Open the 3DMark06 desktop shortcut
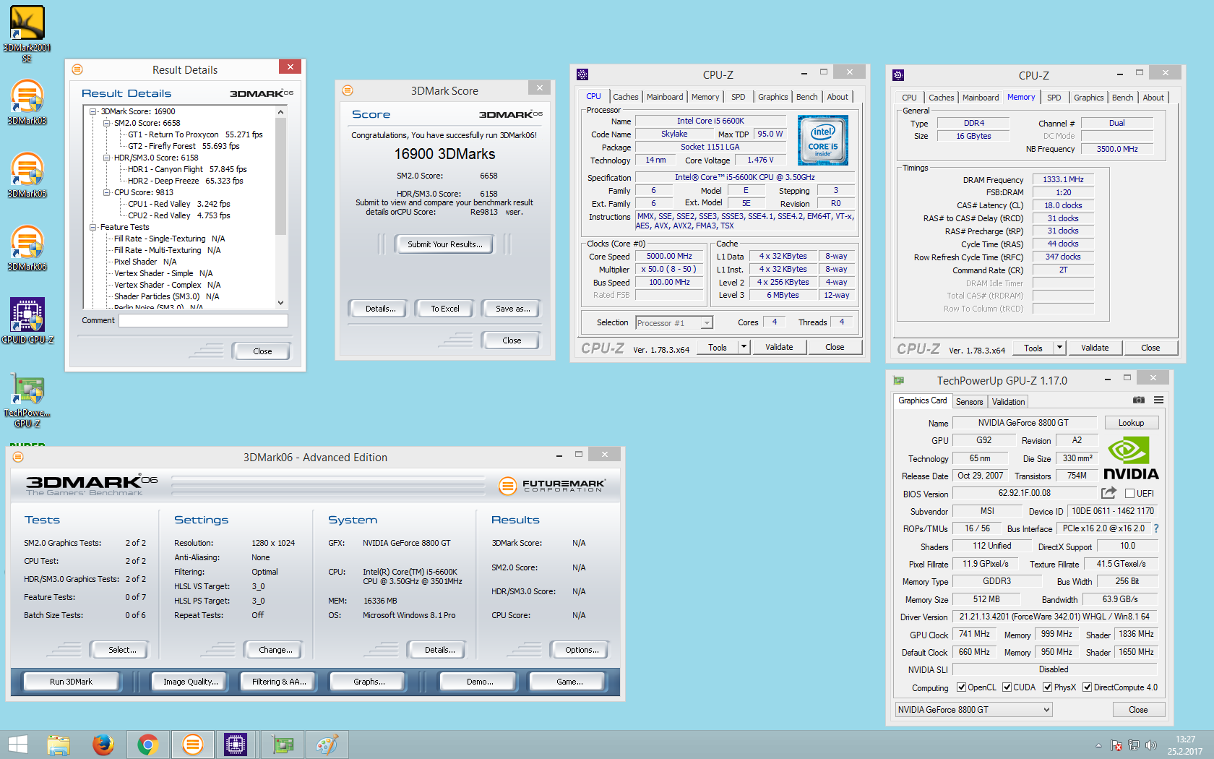1214x759 pixels. click(x=27, y=248)
